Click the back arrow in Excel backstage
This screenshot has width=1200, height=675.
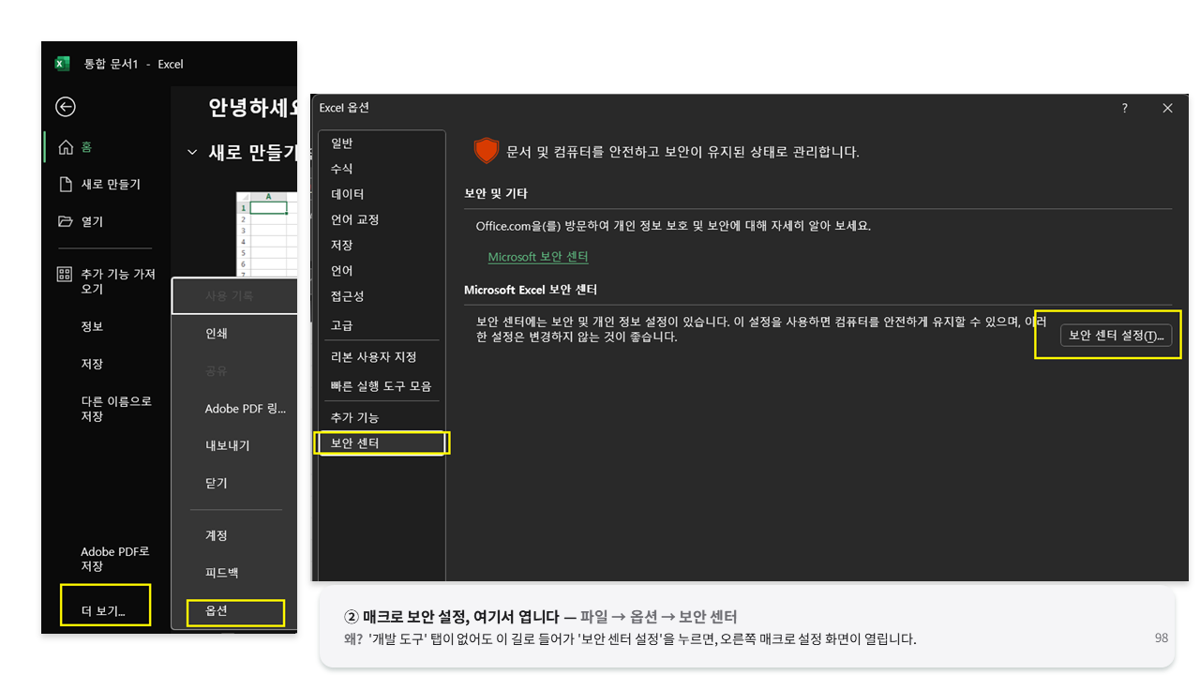point(66,107)
